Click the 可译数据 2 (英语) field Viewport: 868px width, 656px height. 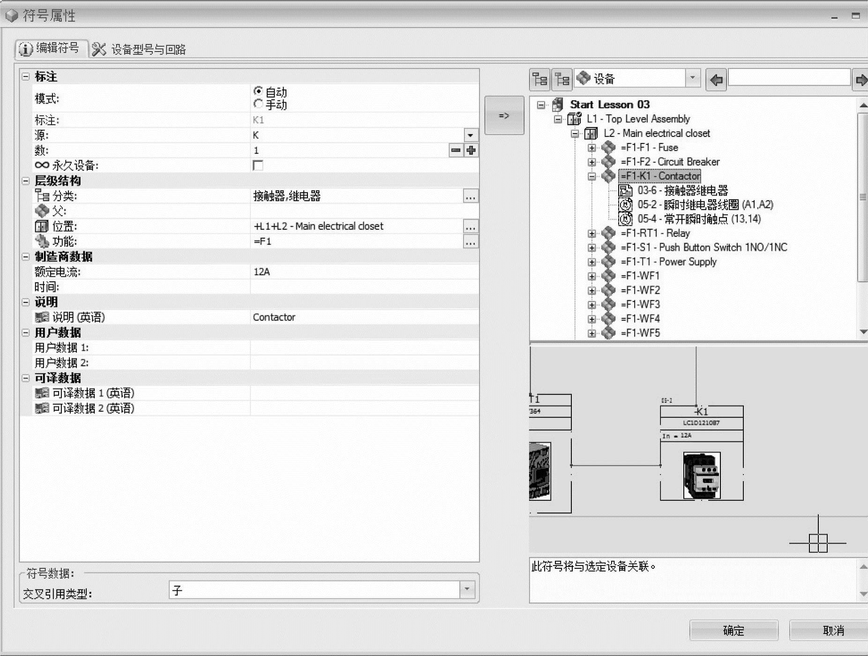(x=364, y=408)
